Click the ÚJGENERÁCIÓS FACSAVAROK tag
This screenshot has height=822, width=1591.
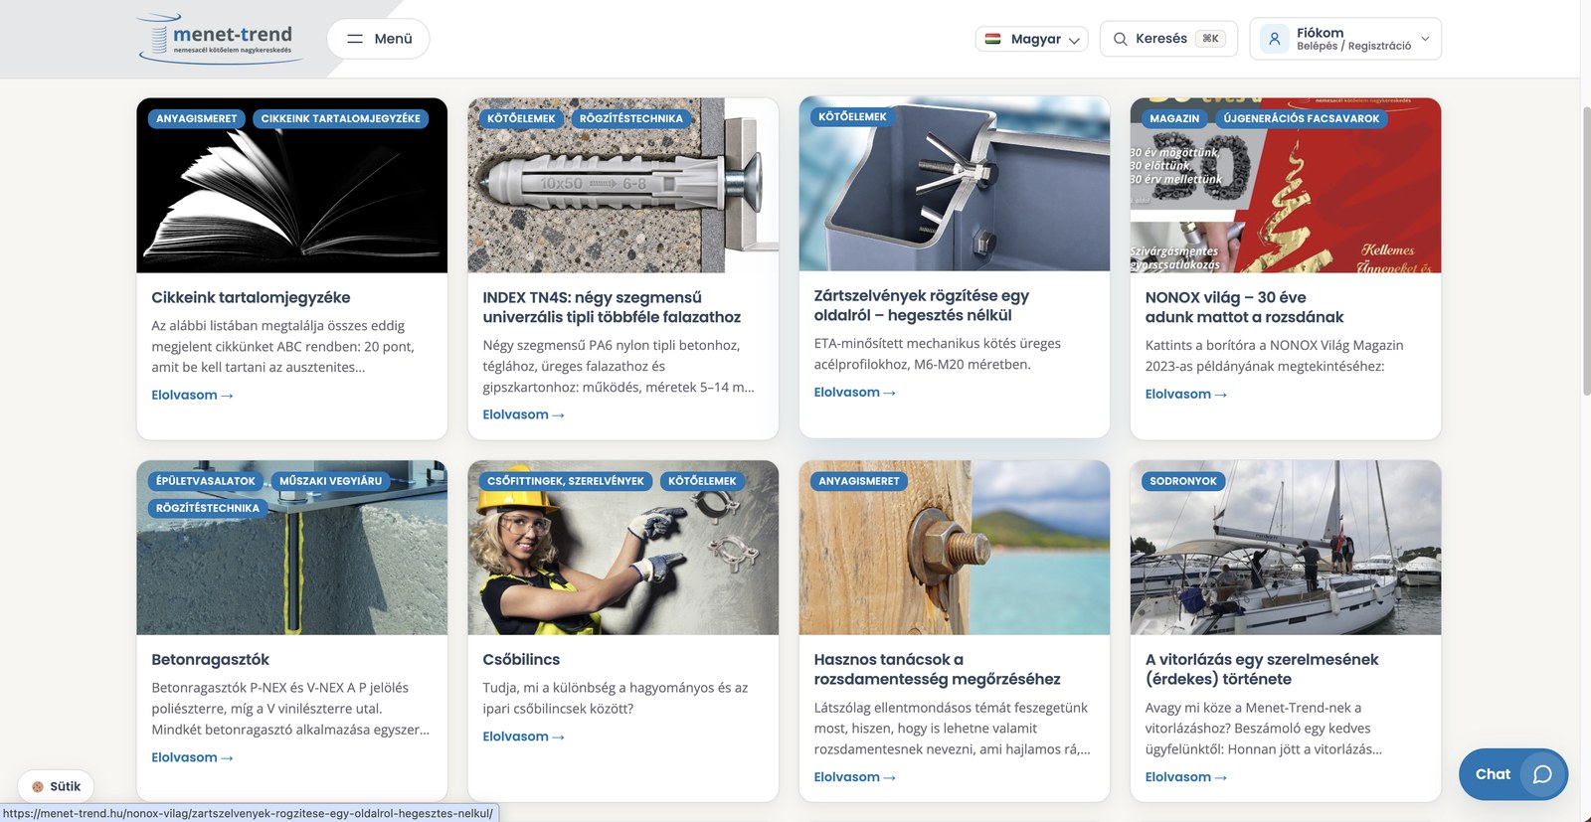(1301, 118)
